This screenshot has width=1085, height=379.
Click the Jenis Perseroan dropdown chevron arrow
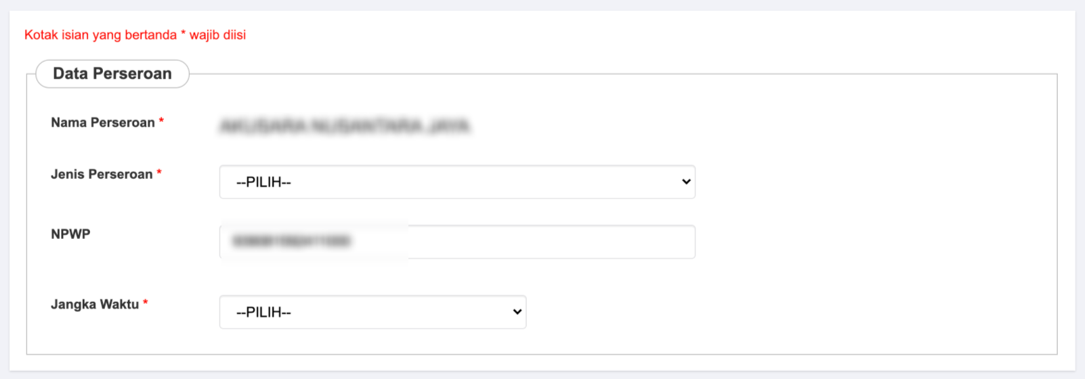point(686,181)
